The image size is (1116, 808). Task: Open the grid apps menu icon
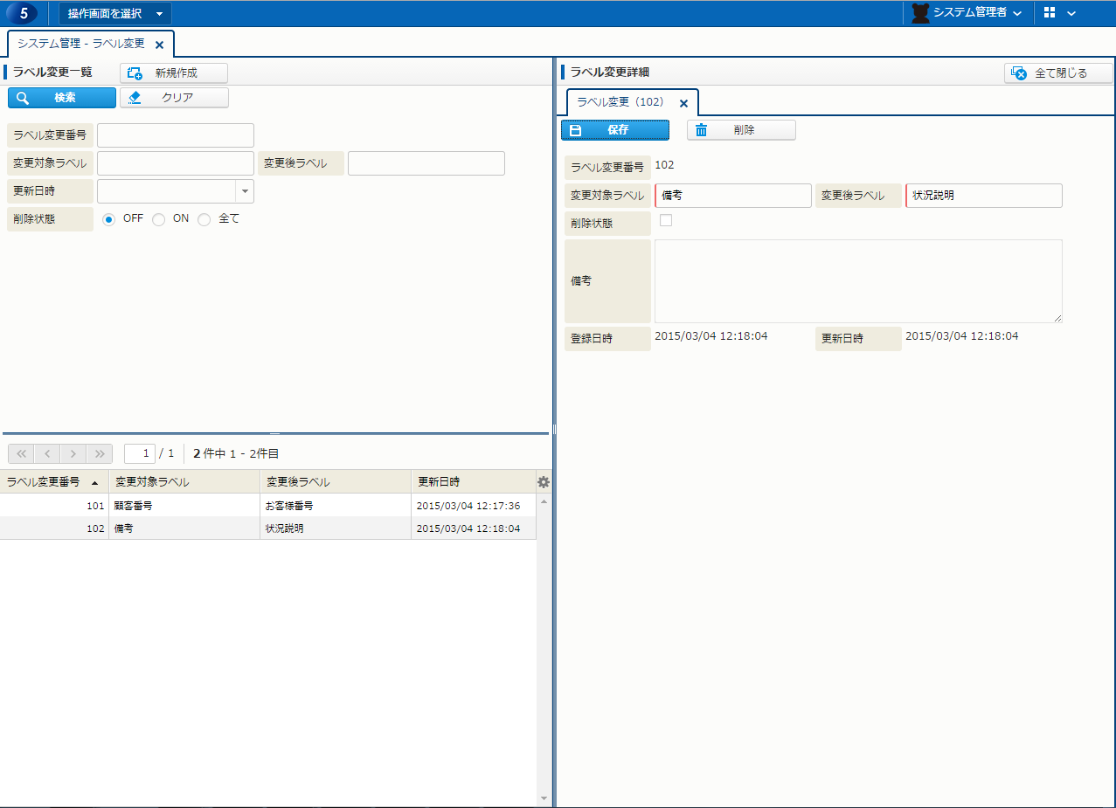click(1050, 13)
